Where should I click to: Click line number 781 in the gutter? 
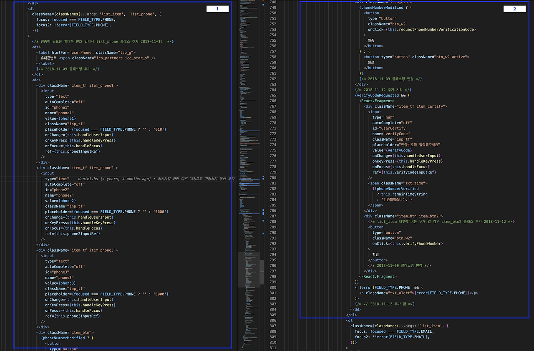[273, 183]
